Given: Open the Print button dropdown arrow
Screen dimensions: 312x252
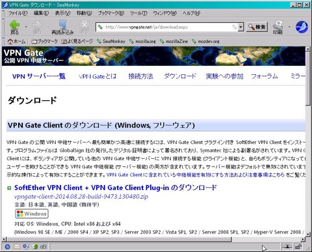Looking at the screenshot, I should pos(289,27).
